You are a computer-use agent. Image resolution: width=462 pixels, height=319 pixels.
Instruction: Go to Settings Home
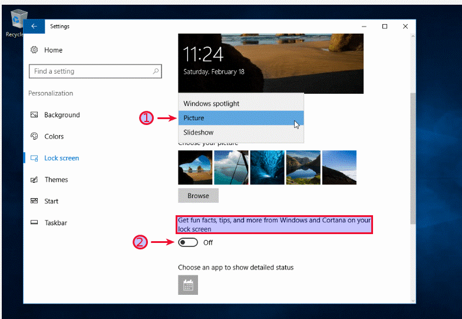53,50
